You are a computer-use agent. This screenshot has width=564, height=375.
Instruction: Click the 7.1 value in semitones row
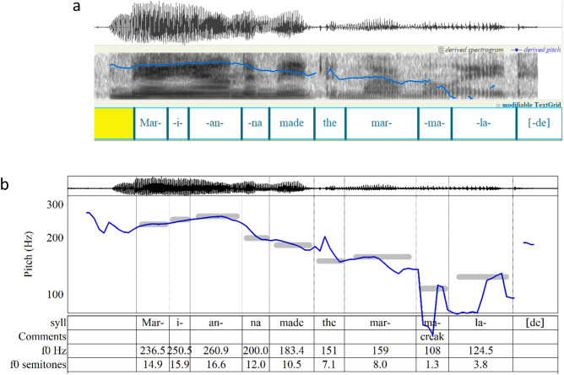(329, 365)
